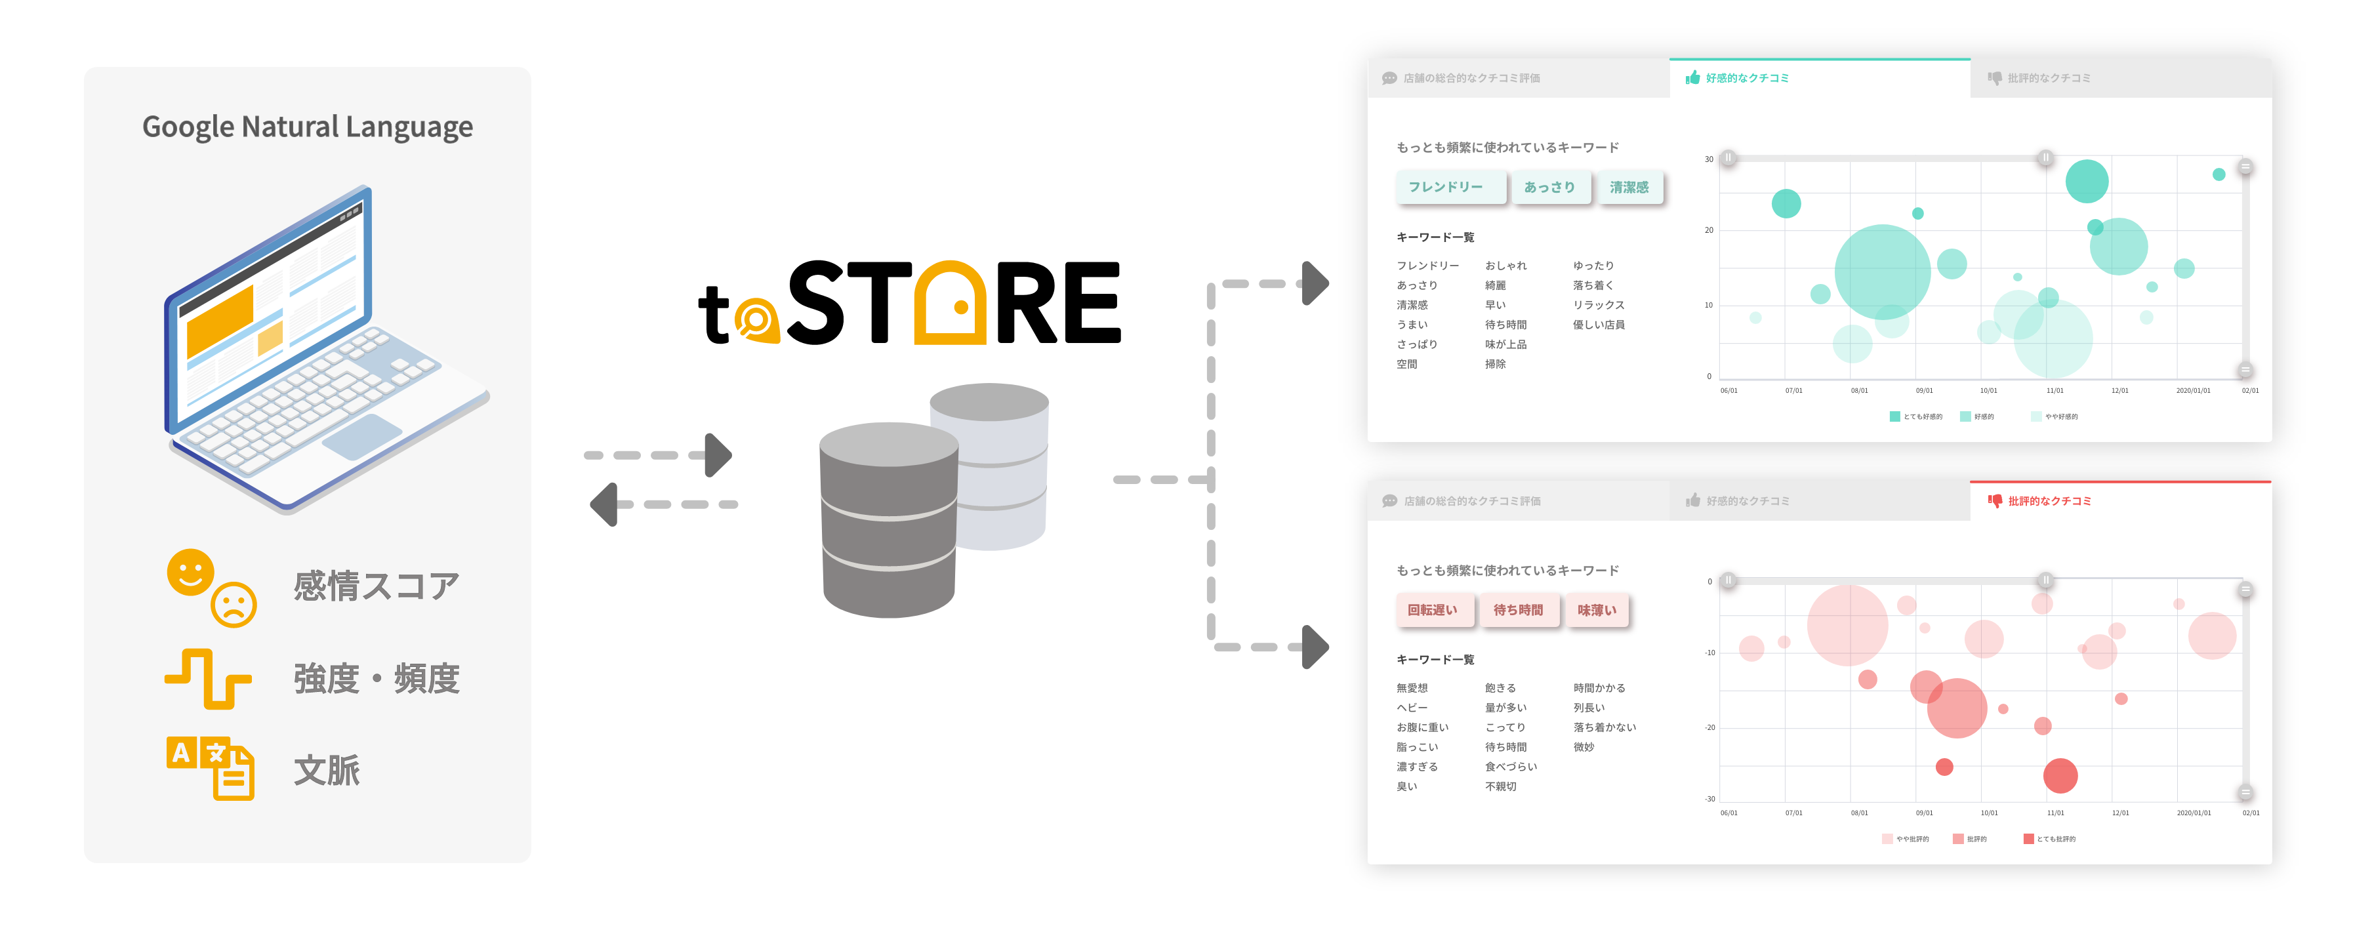This screenshot has width=2353, height=930.
Task: Click the translate document icon beside 文脈
Action: click(210, 768)
